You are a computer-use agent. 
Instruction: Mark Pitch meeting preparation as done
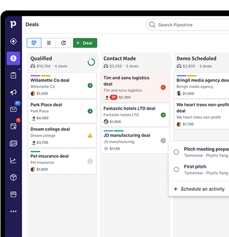click(176, 152)
